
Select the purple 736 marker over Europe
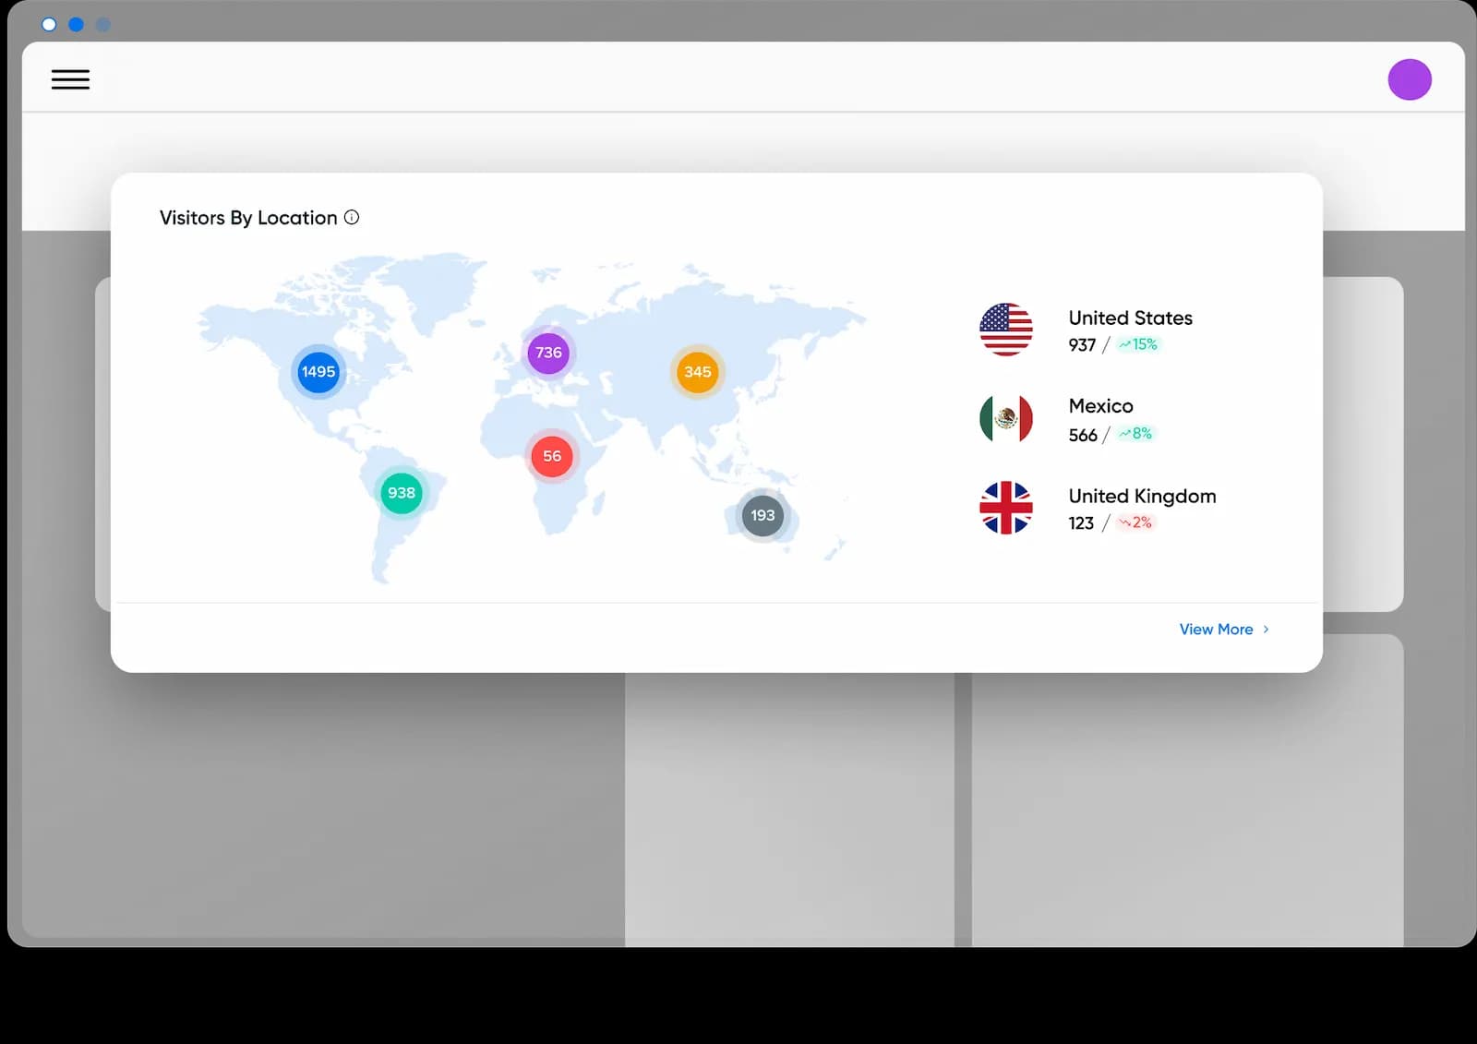547,353
